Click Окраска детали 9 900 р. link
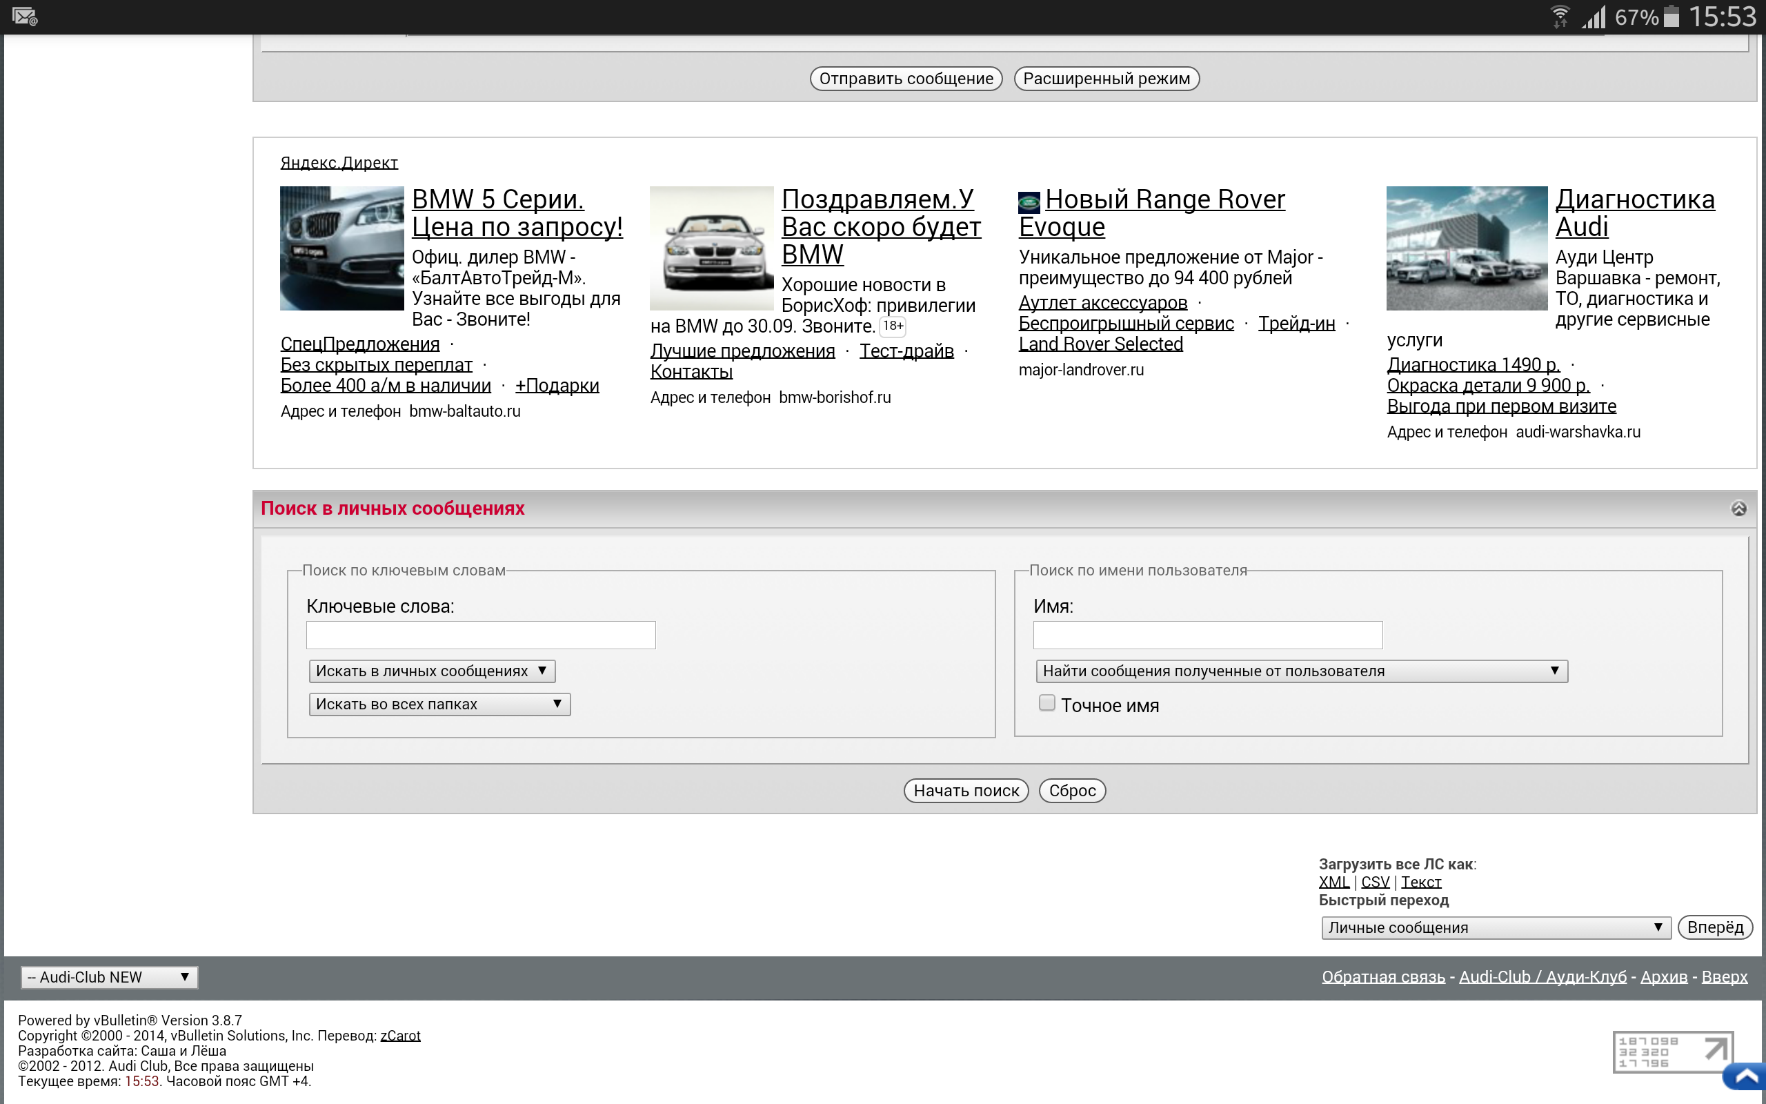 tap(1488, 386)
